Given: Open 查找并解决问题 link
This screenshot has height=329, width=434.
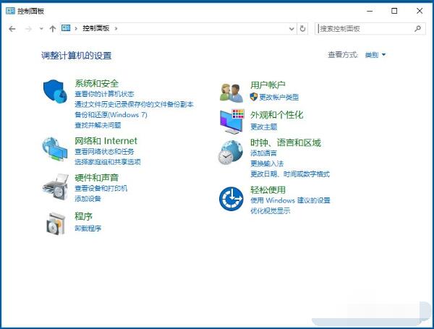Looking at the screenshot, I should (x=98, y=125).
